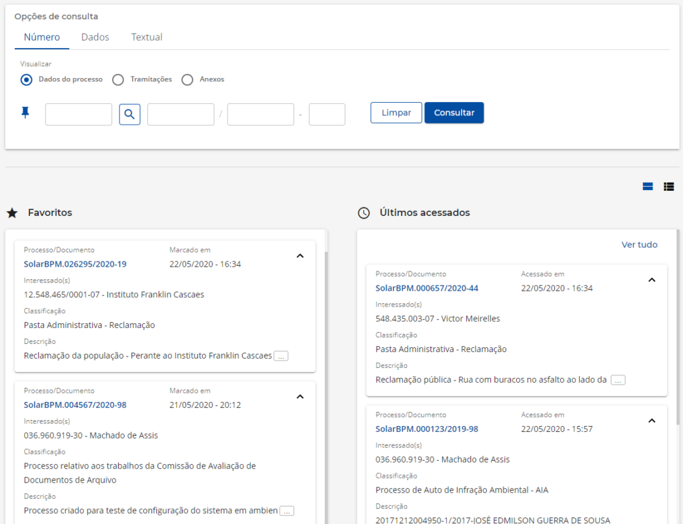The image size is (683, 524).
Task: Click the Consultar button
Action: pyautogui.click(x=454, y=113)
